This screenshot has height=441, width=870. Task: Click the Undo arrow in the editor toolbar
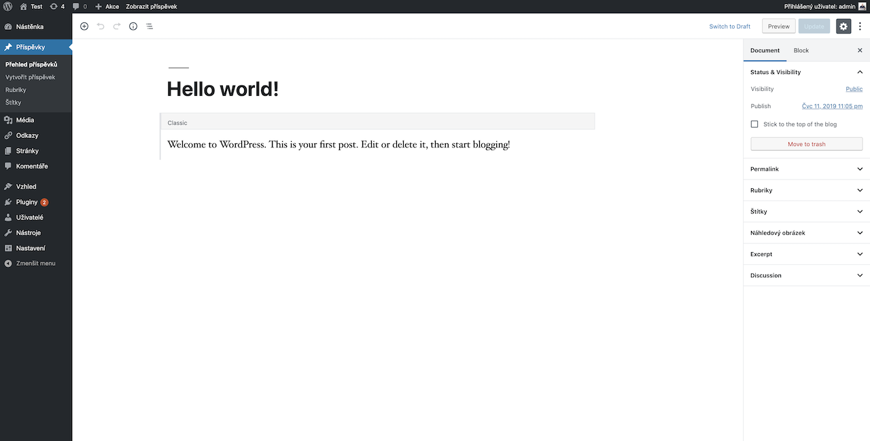pos(101,26)
